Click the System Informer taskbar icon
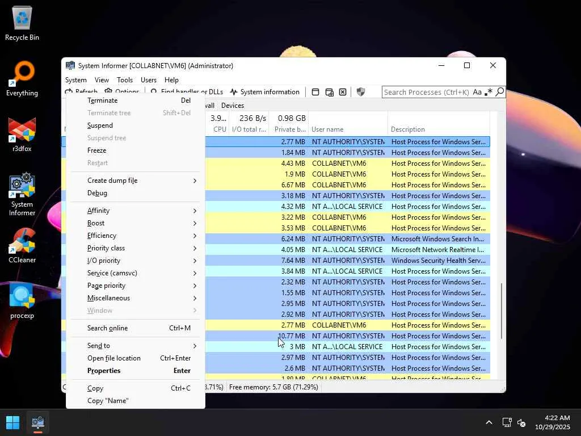 point(38,422)
